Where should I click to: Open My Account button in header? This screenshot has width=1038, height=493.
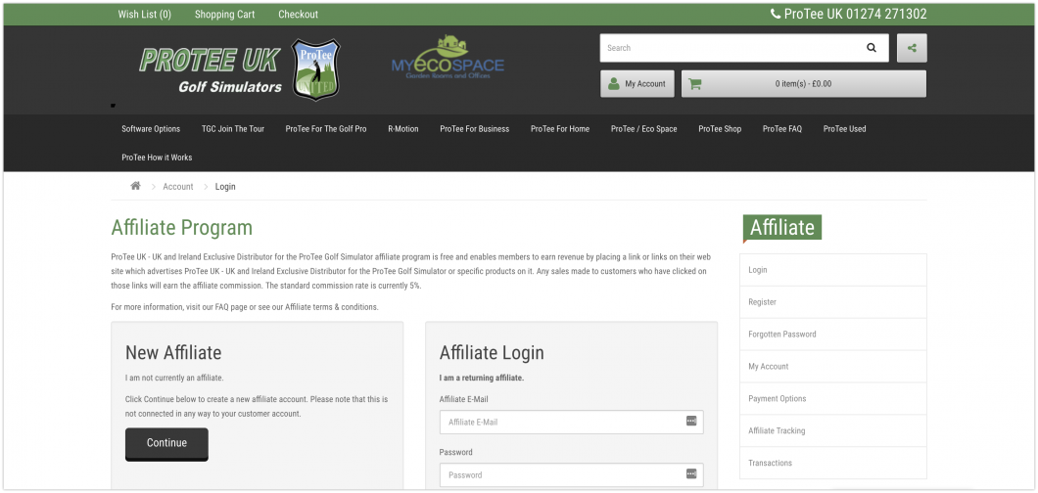click(x=637, y=84)
